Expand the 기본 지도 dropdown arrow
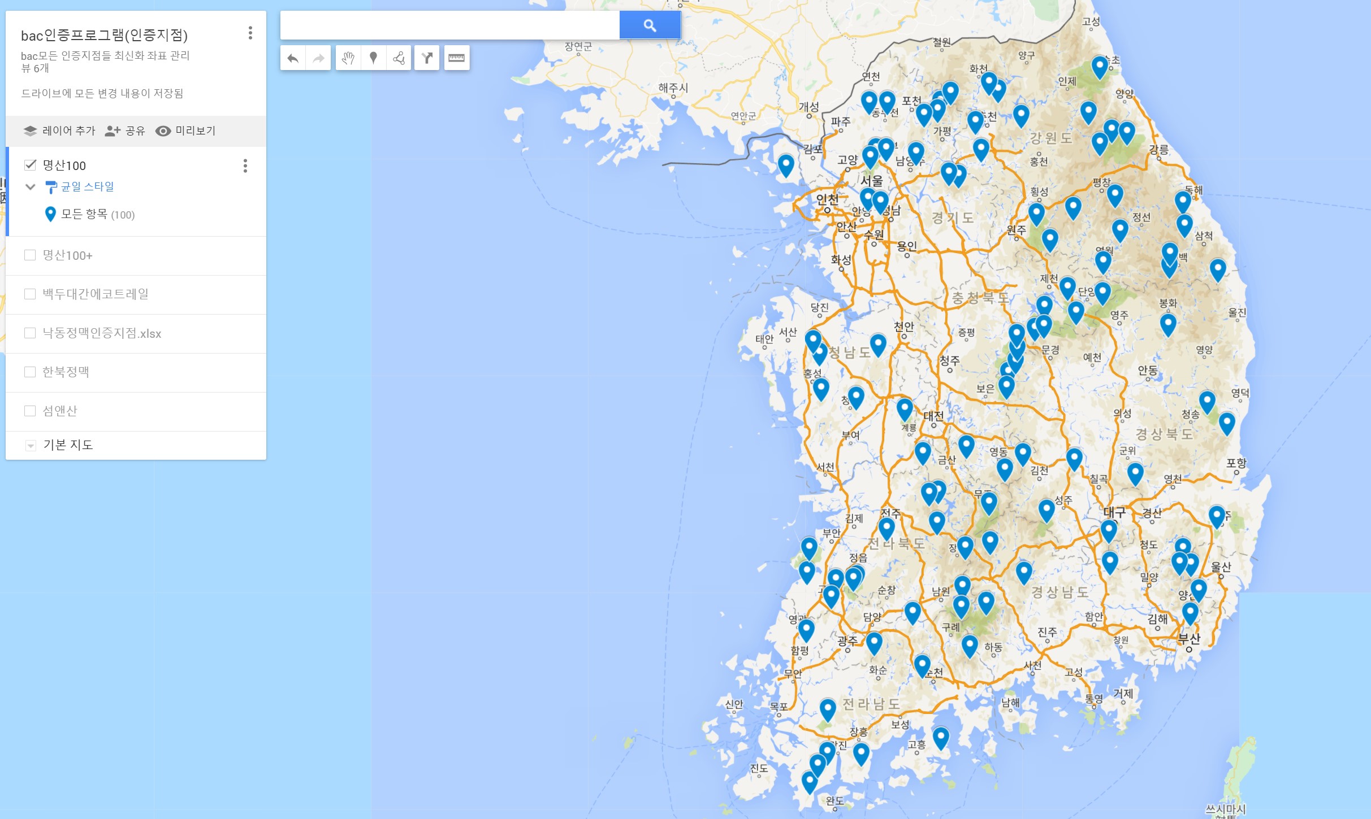The height and width of the screenshot is (819, 1371). tap(31, 446)
